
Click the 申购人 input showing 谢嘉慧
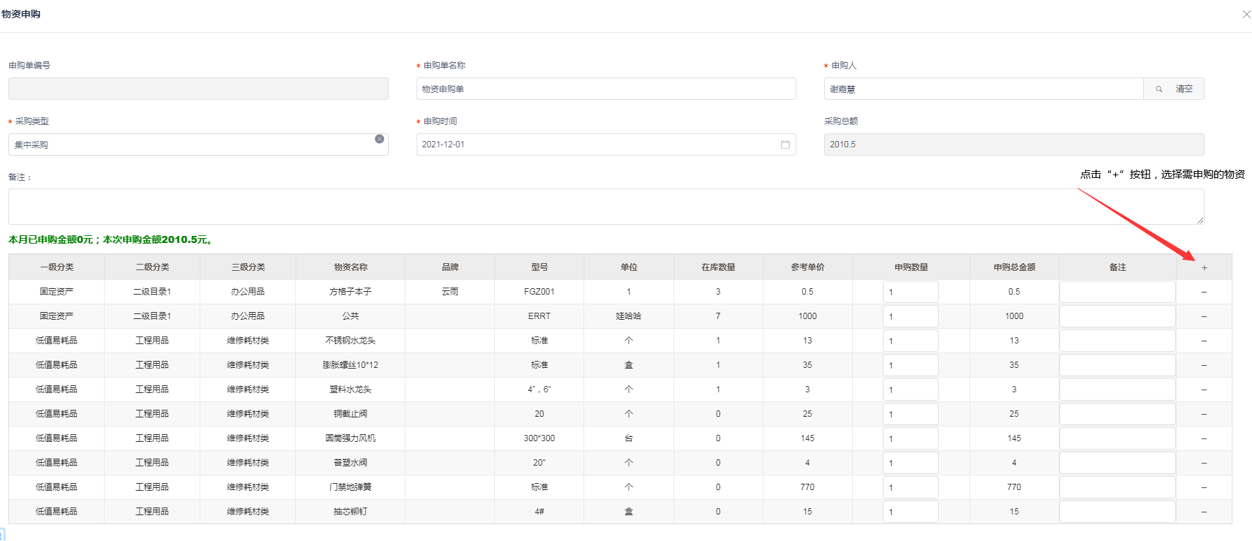pos(984,89)
